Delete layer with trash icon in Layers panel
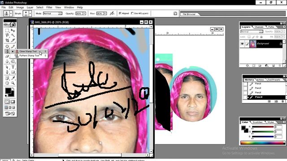This screenshot has width=287, height=161. click(x=280, y=65)
